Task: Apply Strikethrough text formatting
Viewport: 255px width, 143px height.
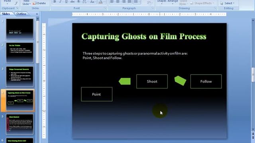Action: coord(73,2)
